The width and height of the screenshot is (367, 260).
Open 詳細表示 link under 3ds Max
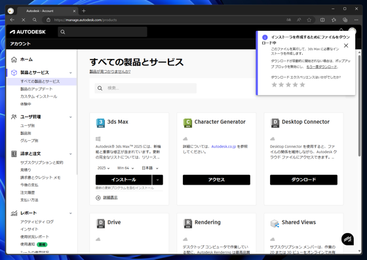[111, 198]
